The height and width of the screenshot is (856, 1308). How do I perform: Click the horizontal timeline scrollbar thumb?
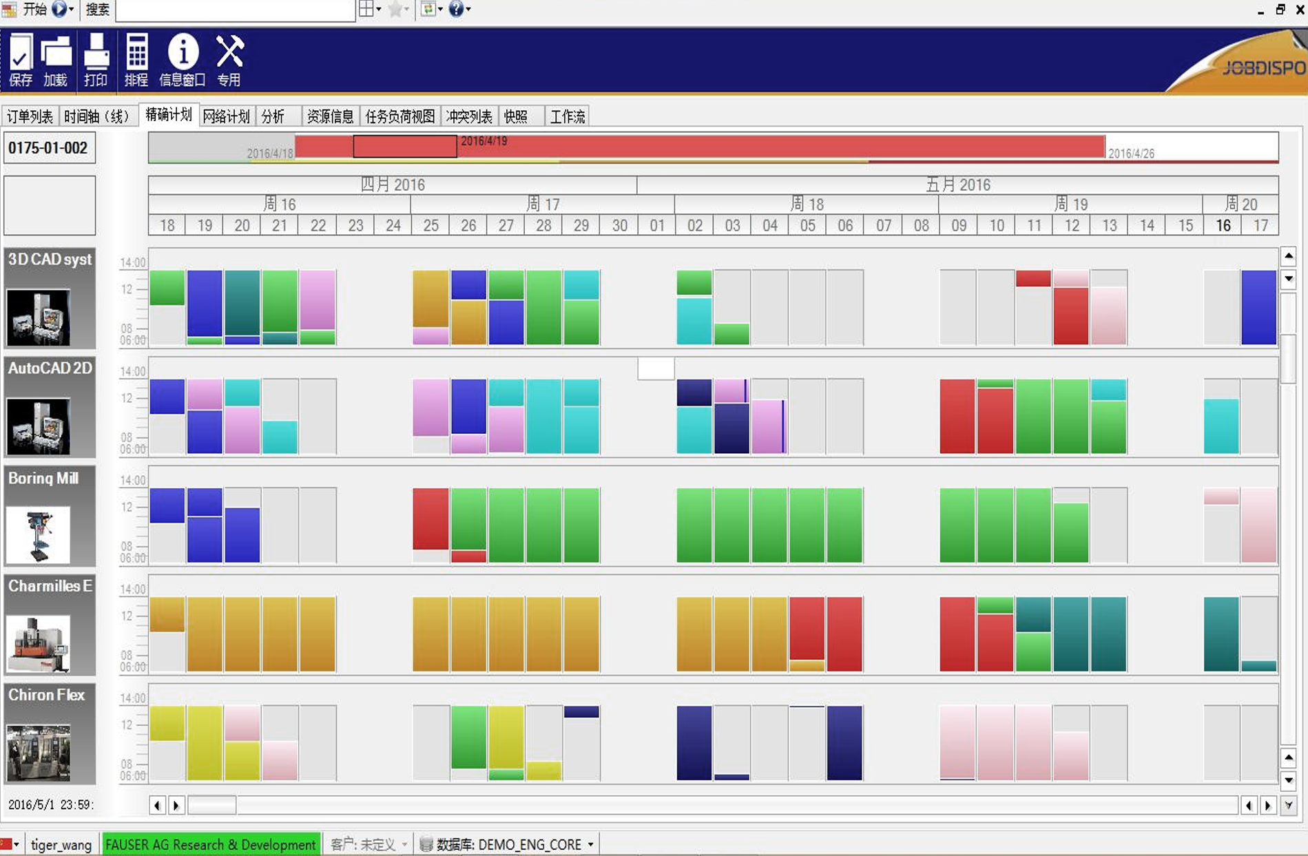coord(212,805)
